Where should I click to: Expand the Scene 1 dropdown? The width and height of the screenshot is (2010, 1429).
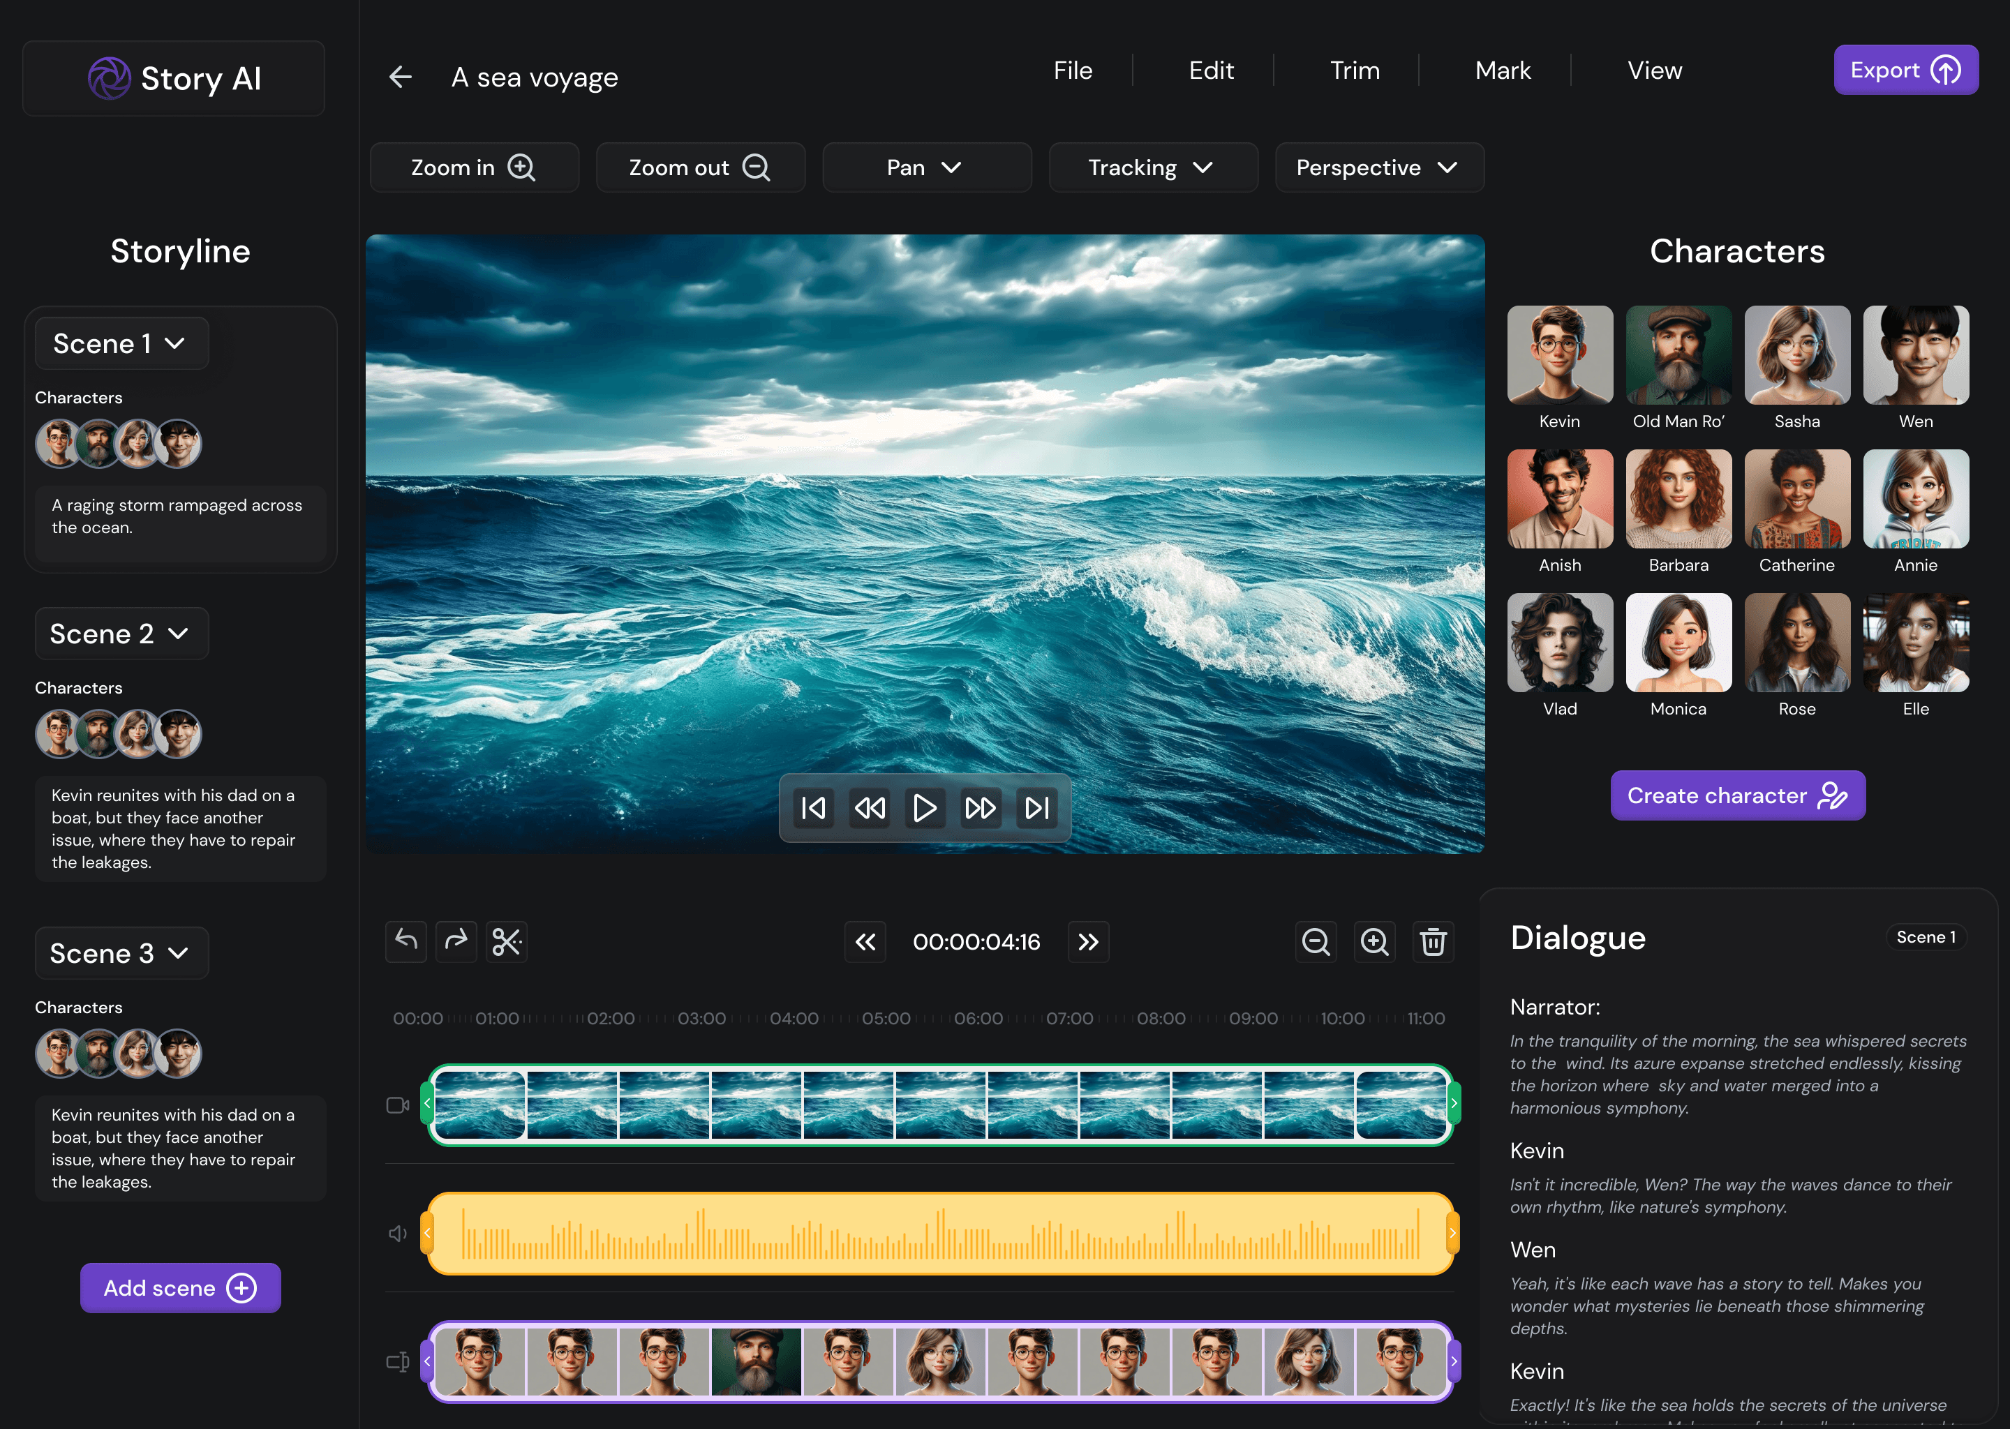tap(121, 343)
